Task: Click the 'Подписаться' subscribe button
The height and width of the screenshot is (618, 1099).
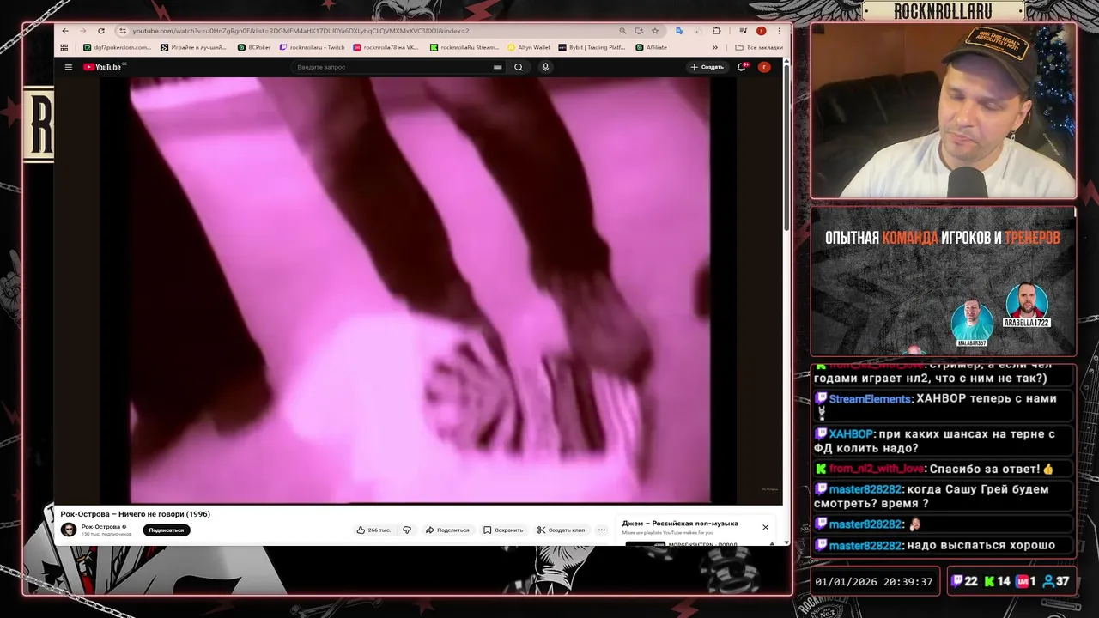Action: (x=167, y=530)
